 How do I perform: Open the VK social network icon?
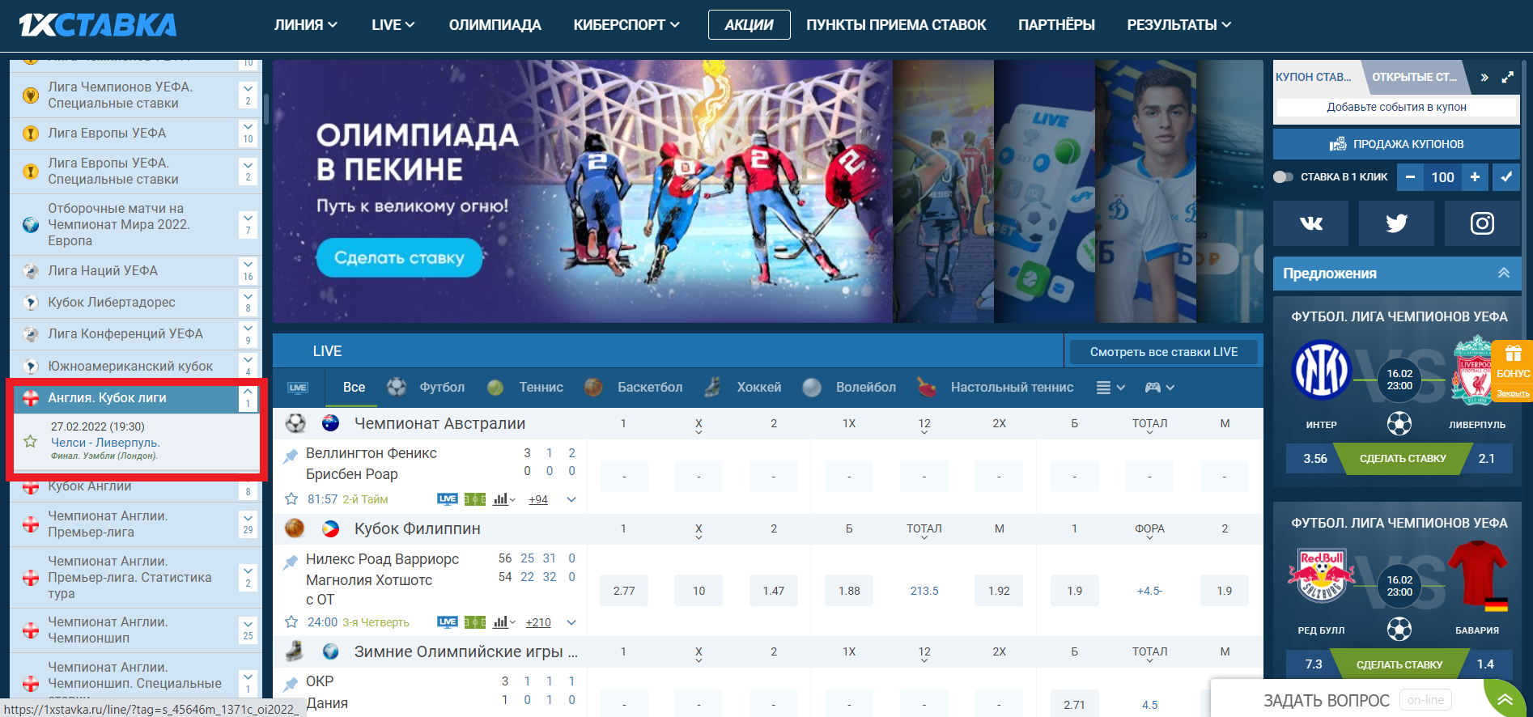coord(1310,223)
